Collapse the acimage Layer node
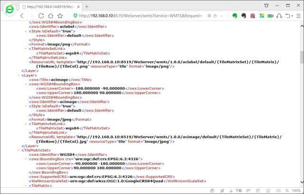The width and height of the screenshot is (304, 194). (19, 75)
